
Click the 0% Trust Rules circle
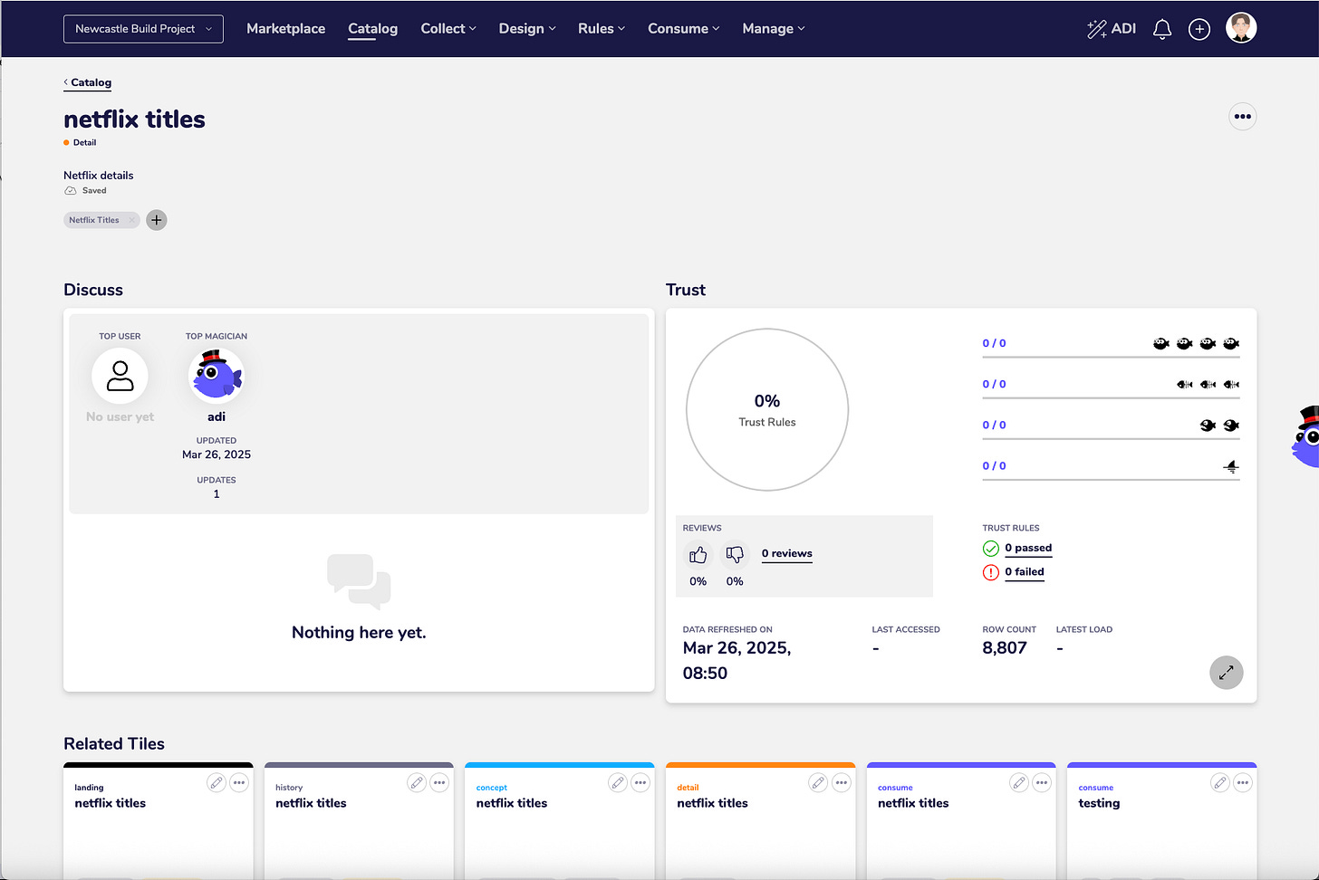(767, 409)
